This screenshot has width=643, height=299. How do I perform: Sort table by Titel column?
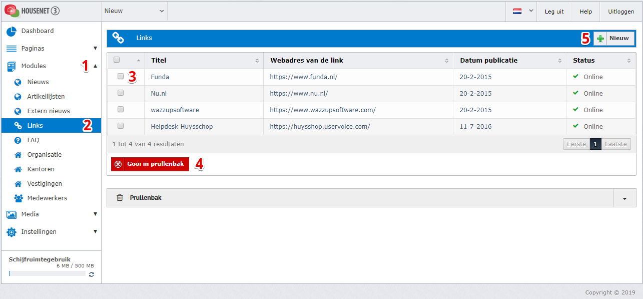pyautogui.click(x=204, y=61)
